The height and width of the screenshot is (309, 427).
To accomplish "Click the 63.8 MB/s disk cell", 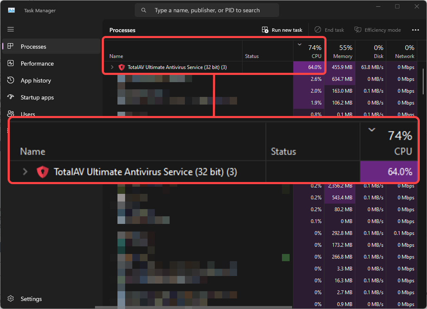I will [371, 67].
